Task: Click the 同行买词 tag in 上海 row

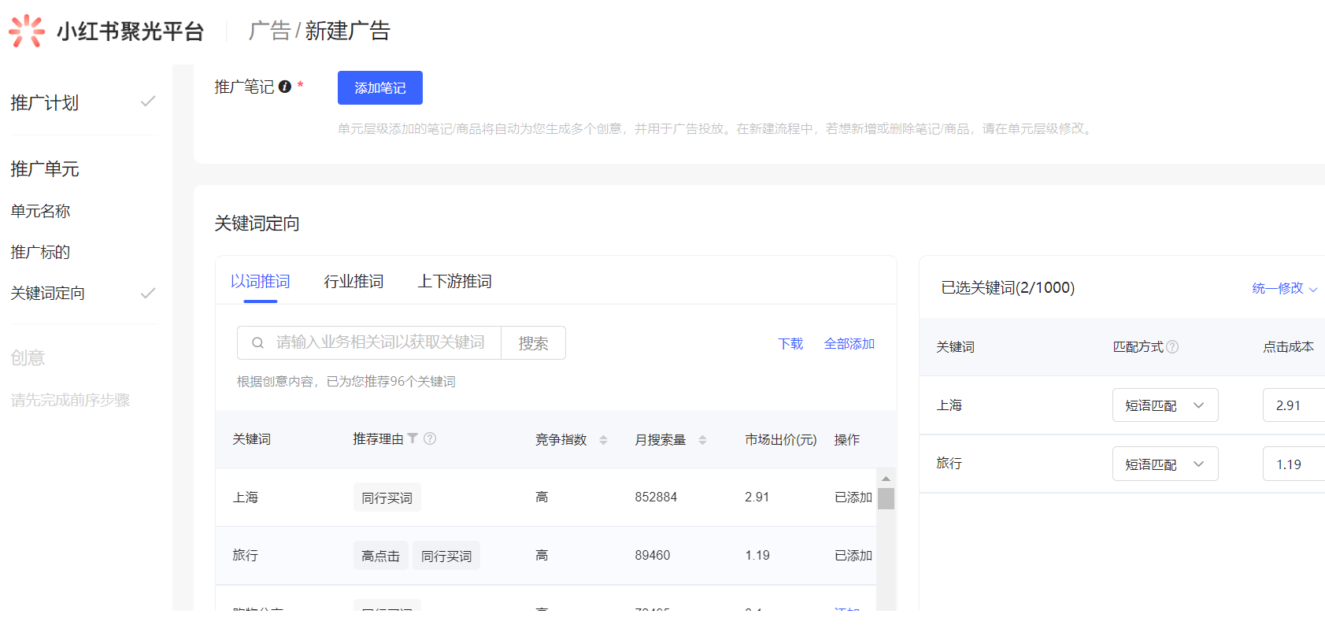Action: [x=387, y=497]
